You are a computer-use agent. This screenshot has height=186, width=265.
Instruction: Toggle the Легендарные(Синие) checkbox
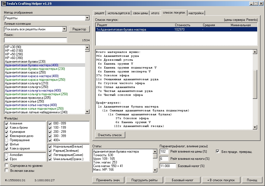[x=50, y=155]
